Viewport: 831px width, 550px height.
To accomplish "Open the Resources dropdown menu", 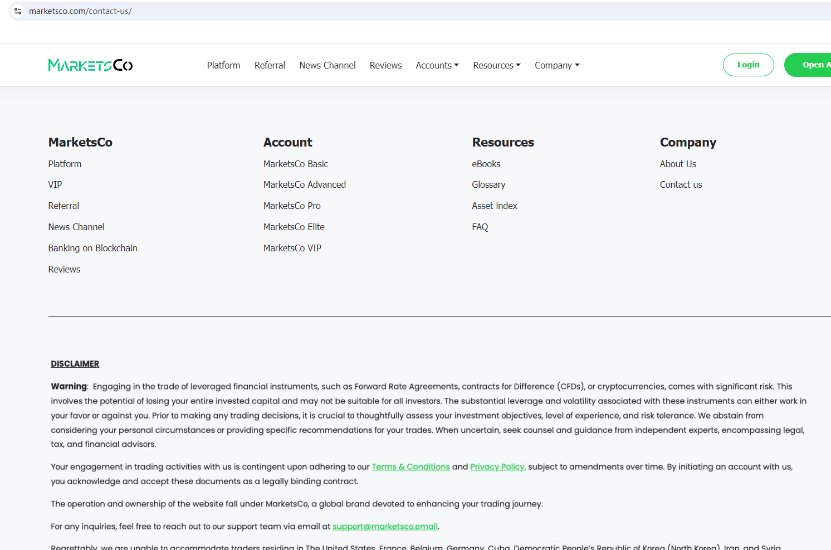I will tap(496, 65).
